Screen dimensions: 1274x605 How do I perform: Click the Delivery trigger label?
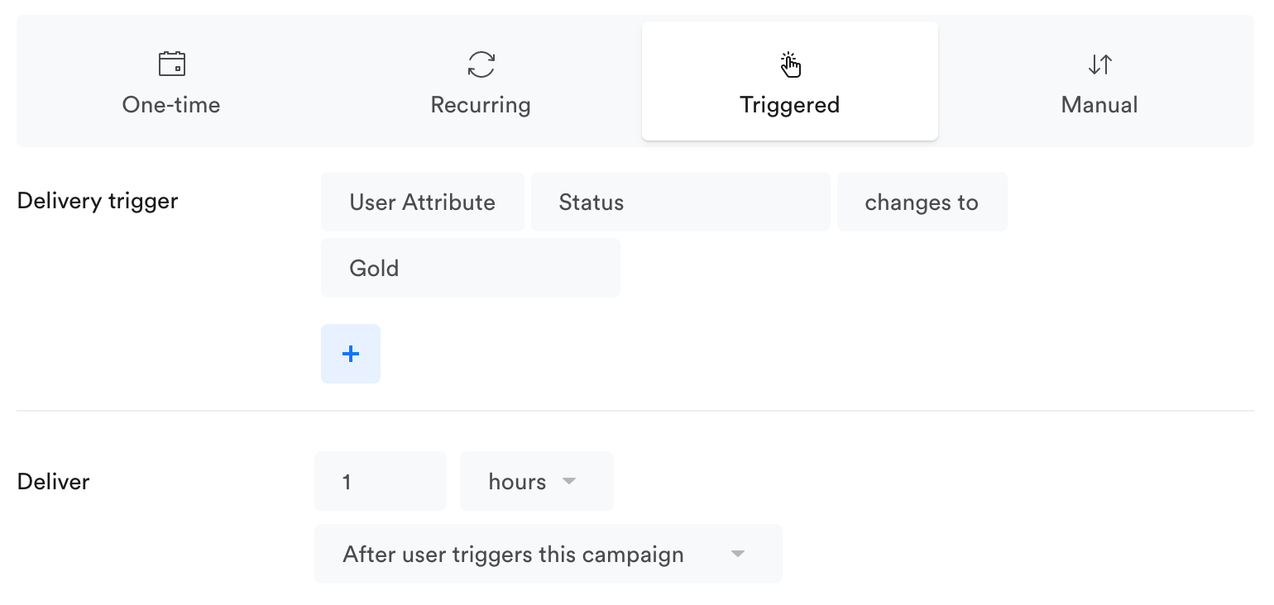(98, 201)
